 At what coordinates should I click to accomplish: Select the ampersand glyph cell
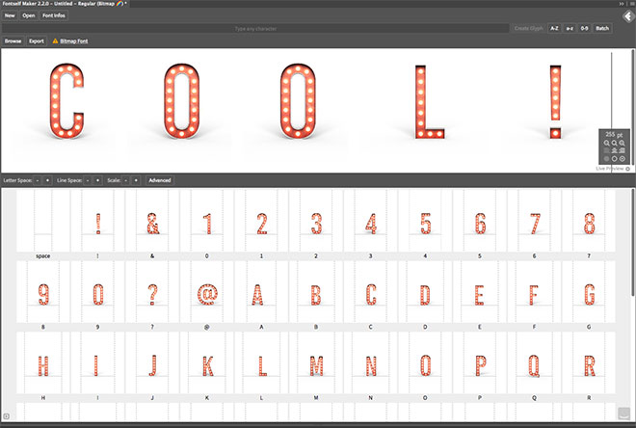(x=152, y=221)
